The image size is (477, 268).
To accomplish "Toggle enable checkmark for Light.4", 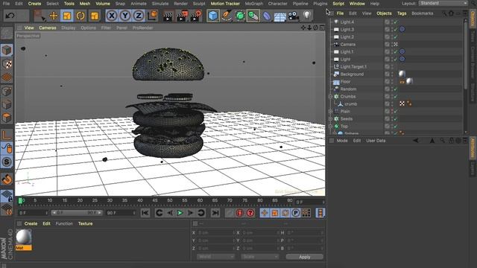I will click(x=396, y=22).
